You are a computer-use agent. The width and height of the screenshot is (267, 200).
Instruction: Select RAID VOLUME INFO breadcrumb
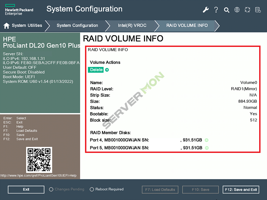pos(187,26)
